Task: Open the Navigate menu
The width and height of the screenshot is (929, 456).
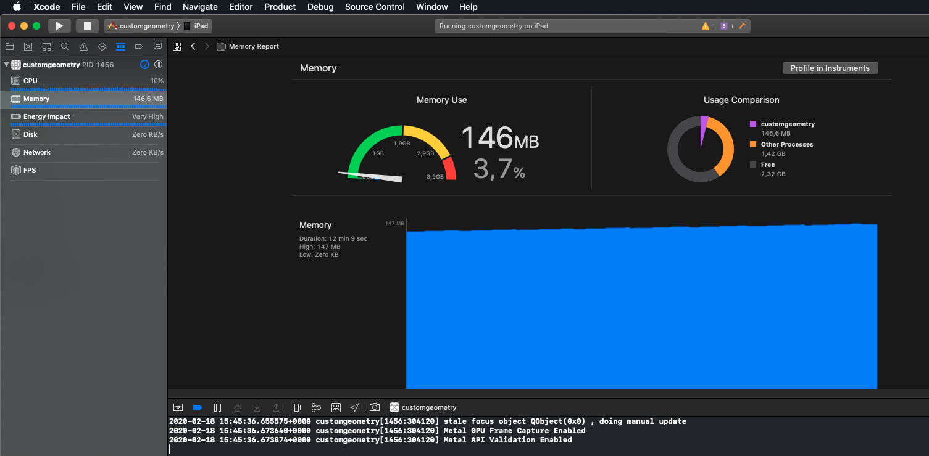Action: 200,7
